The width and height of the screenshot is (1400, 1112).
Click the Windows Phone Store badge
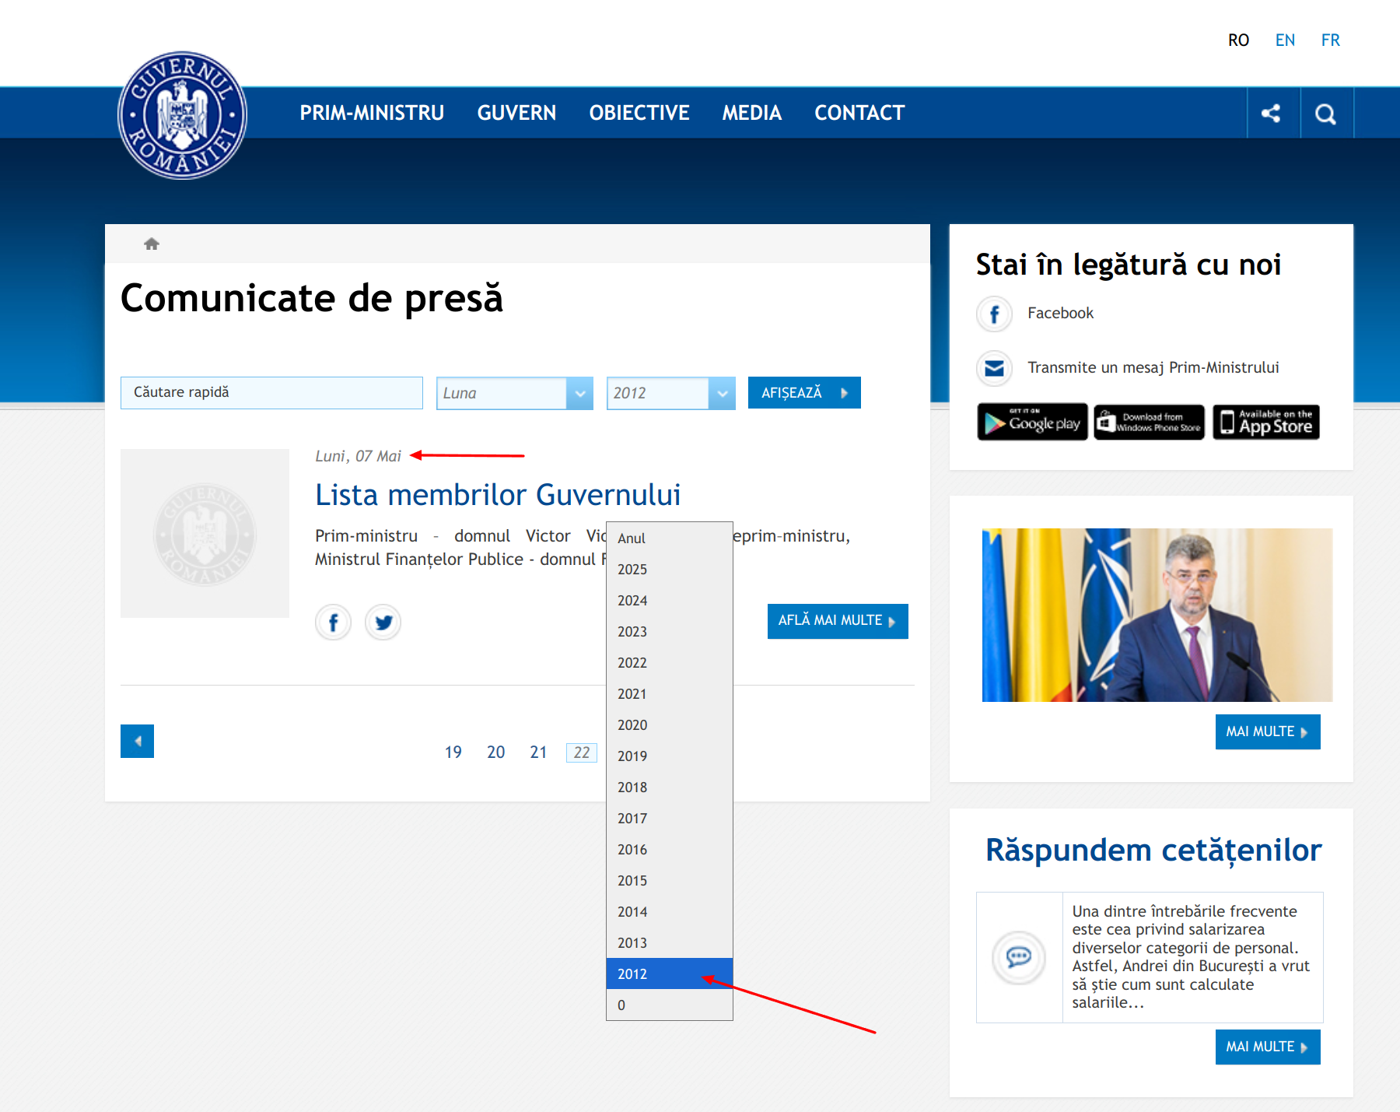tap(1149, 423)
